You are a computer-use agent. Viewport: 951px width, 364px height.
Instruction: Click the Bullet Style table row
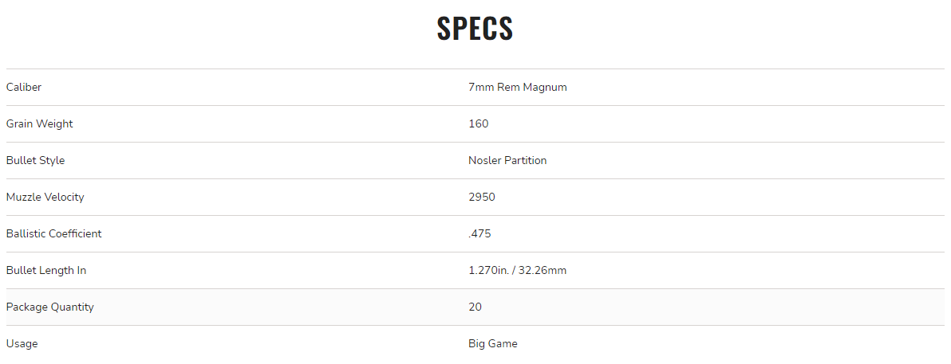pyautogui.click(x=475, y=161)
